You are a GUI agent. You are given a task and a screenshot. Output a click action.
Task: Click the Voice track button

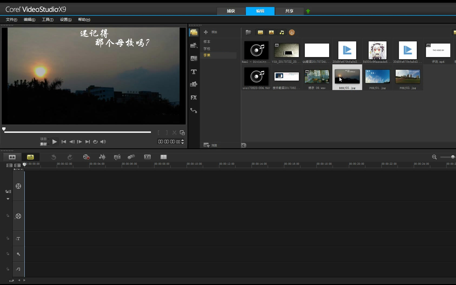[x=18, y=254]
